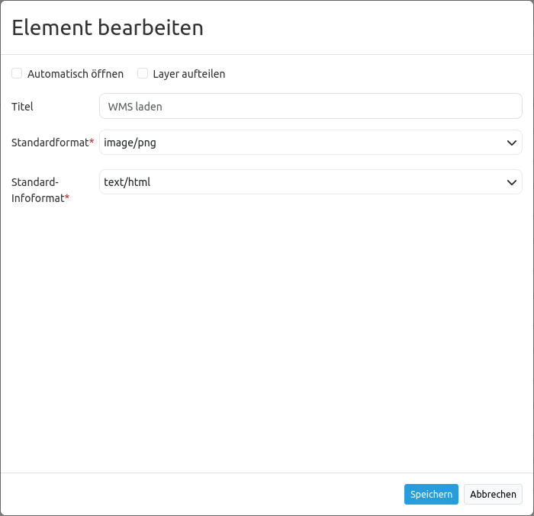Focus the Titel input field
Viewport: 534px width, 516px height.
310,107
